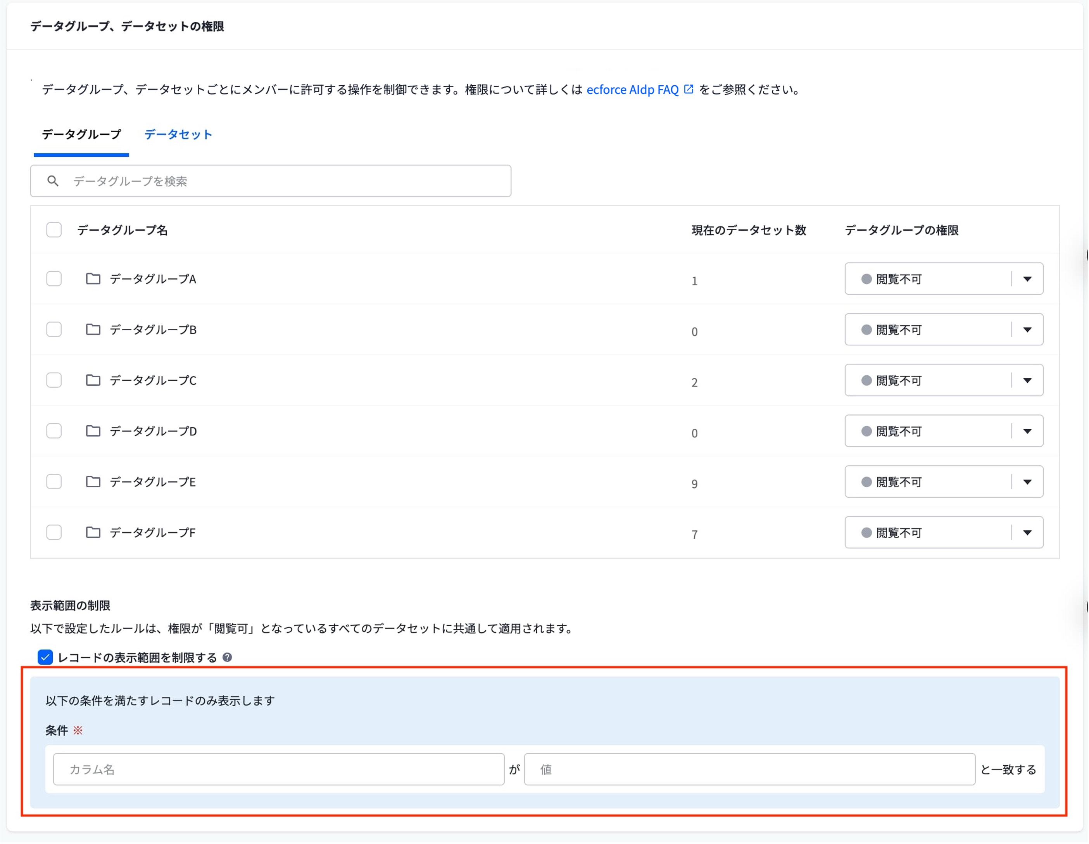Click dataset count 9 for データグループE
The width and height of the screenshot is (1089, 844).
(694, 483)
